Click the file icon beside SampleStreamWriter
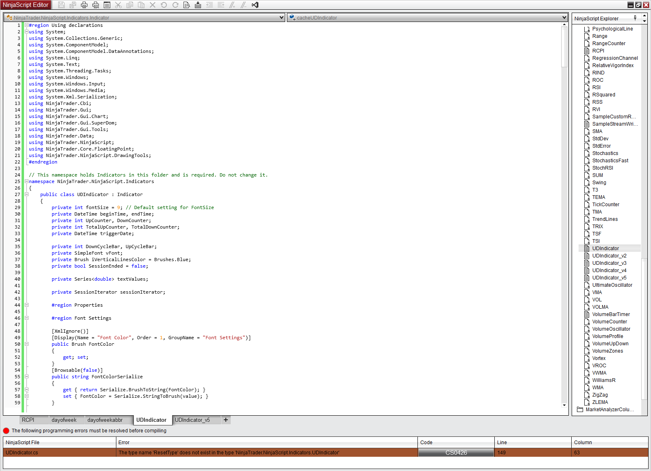Image resolution: width=651 pixels, height=471 pixels. 587,124
